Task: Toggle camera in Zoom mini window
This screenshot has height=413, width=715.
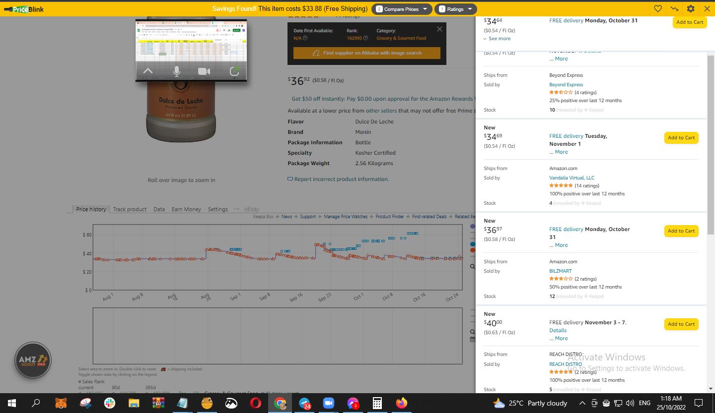Action: pyautogui.click(x=204, y=71)
